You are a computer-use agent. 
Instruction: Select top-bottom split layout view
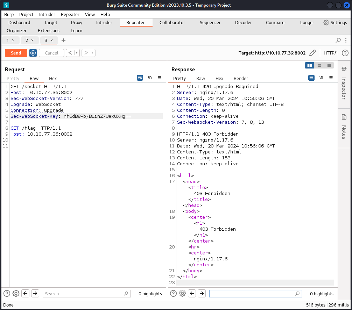point(319,65)
